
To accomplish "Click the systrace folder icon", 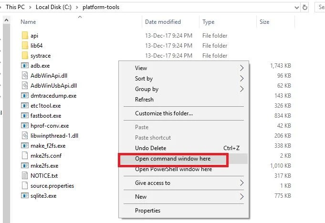I will [x=25, y=56].
